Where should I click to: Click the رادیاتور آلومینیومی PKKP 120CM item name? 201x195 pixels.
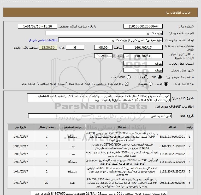[x=122, y=183]
